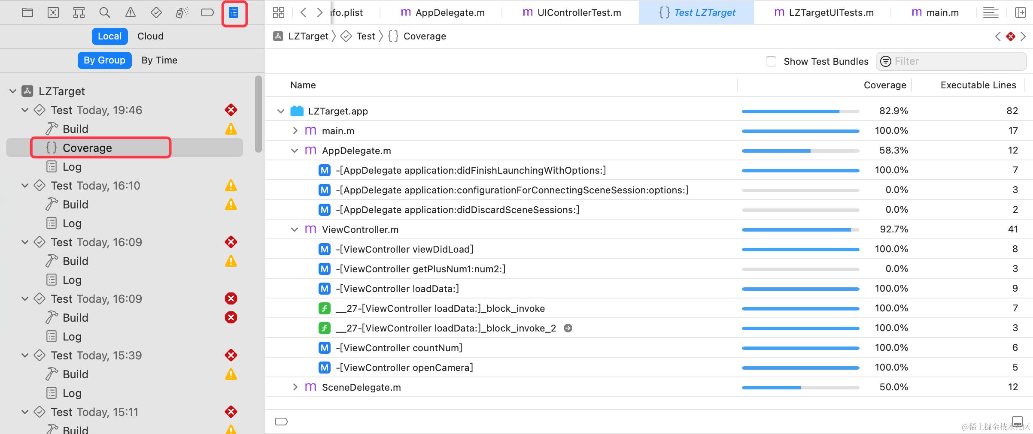This screenshot has height=434, width=1033.
Task: Go back in editor history
Action: click(x=304, y=12)
